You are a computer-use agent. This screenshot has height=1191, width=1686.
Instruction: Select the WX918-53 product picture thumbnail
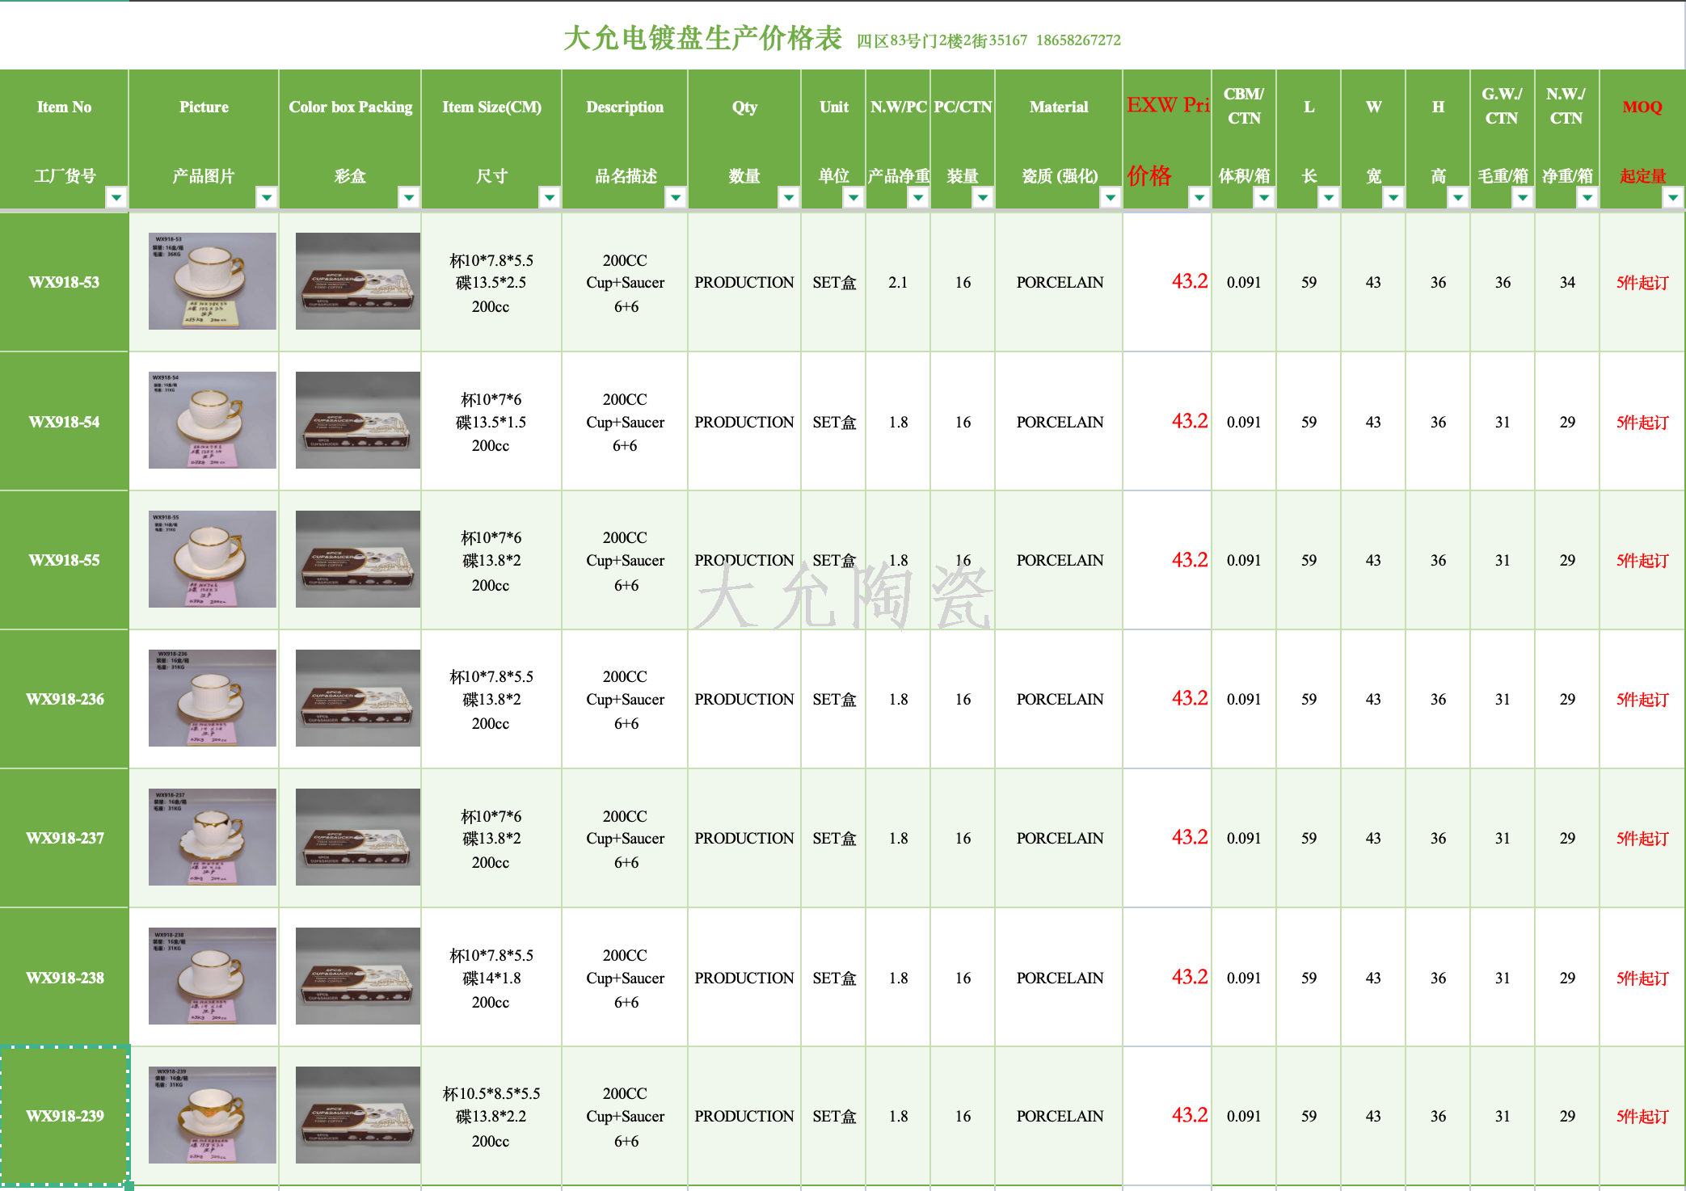(212, 281)
